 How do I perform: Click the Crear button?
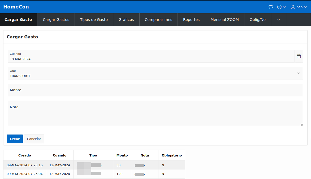pos(15,138)
